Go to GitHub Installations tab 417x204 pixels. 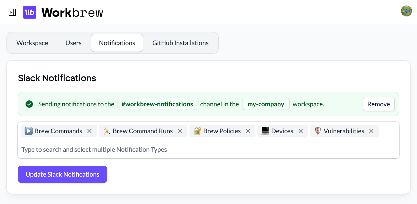click(180, 43)
